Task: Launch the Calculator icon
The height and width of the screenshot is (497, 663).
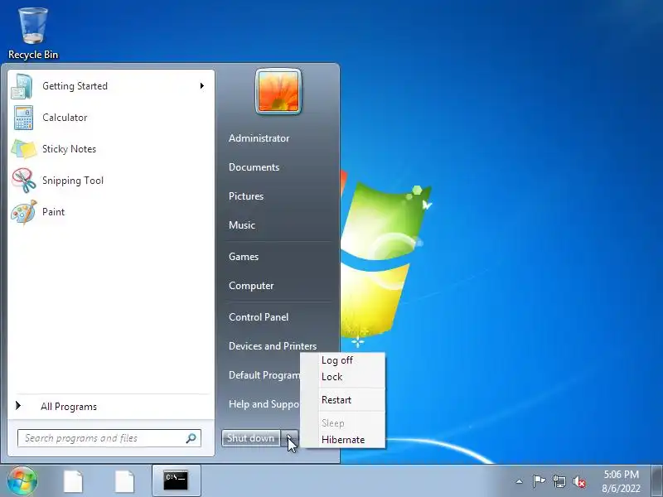Action: point(23,118)
